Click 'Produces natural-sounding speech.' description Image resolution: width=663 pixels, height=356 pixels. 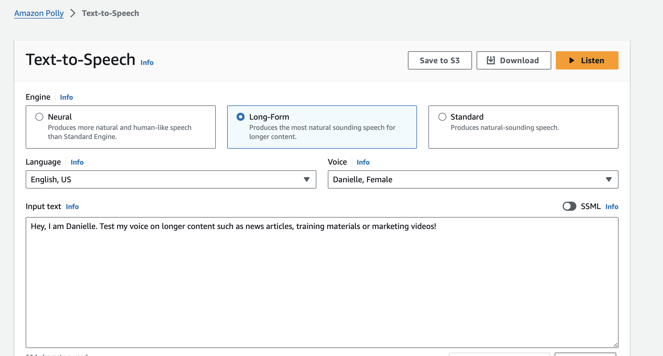[505, 128]
